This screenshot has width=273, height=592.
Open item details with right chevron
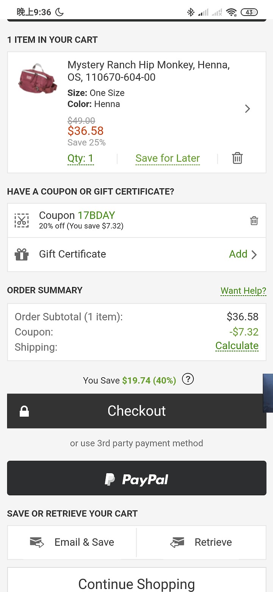[x=248, y=109]
